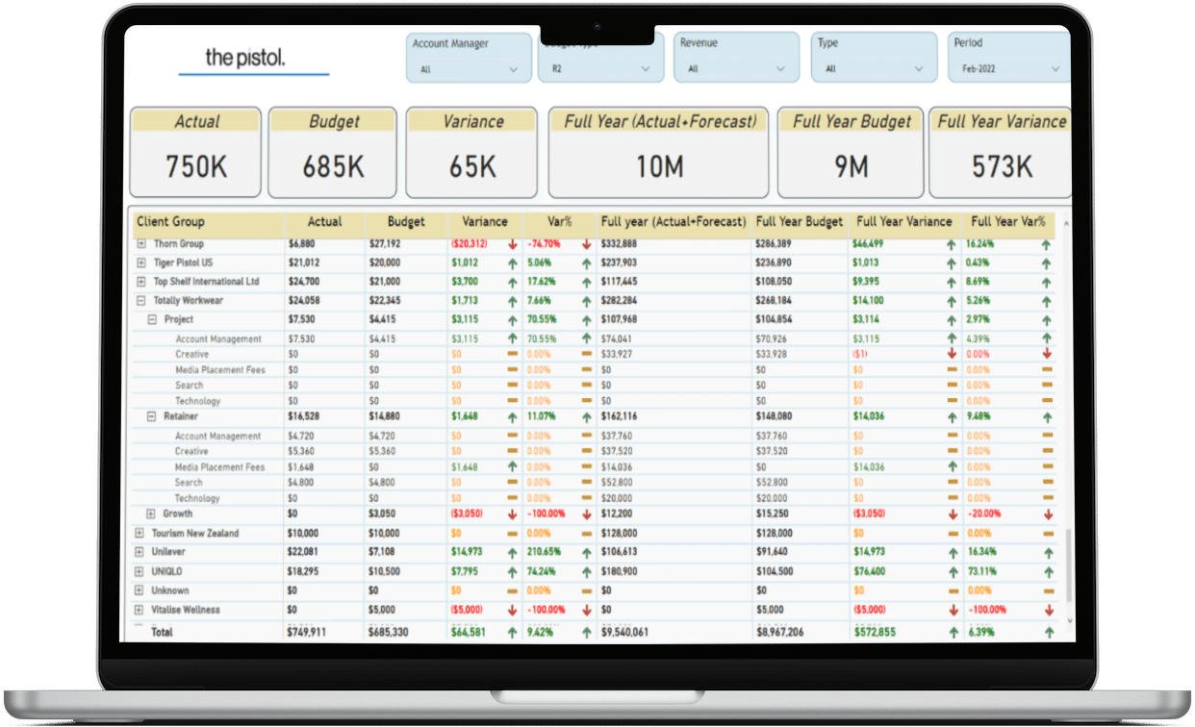Open the Revenue filter dropdown
1195x727 pixels.
[x=736, y=58]
